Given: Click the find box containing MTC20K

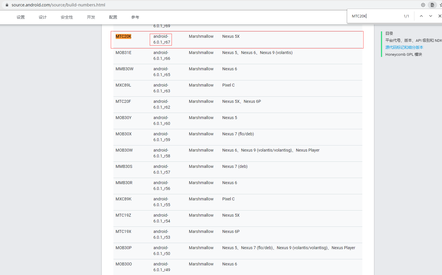Looking at the screenshot, I should [375, 16].
